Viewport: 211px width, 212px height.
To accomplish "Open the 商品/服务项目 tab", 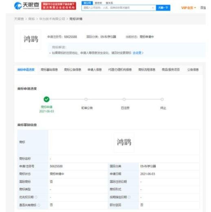I will 171,70.
